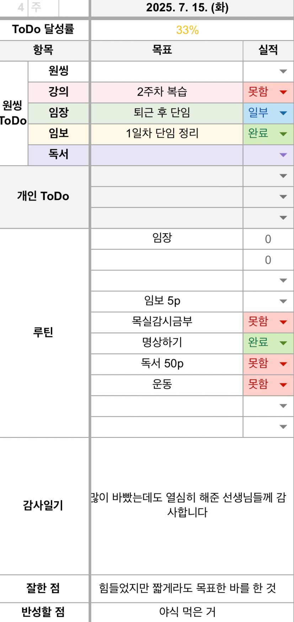Open the 못함 dropdown for 독서 50p
This screenshot has width=294, height=622.
268,364
